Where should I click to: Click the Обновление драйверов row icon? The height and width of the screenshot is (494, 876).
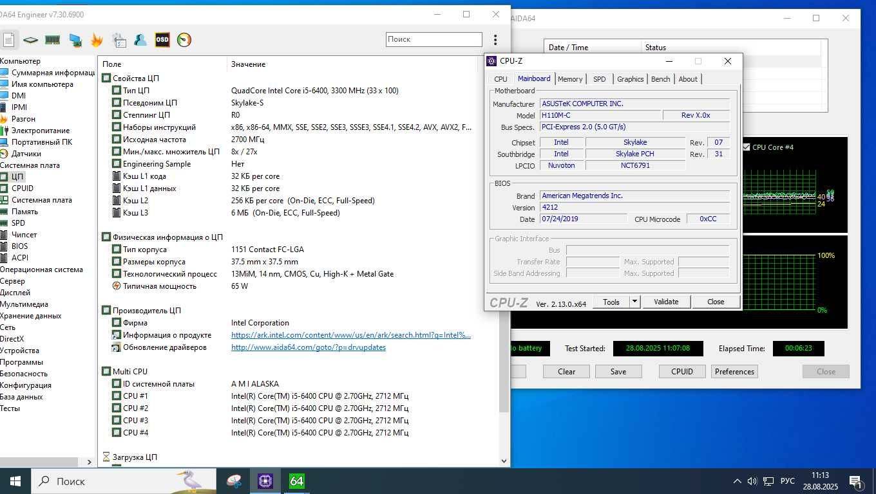pos(117,347)
